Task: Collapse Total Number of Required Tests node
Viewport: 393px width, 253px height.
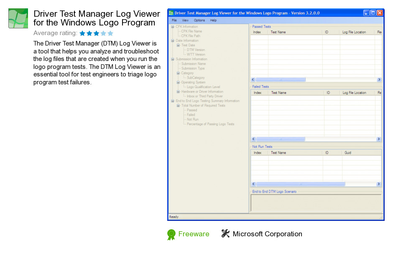Action: coord(178,106)
